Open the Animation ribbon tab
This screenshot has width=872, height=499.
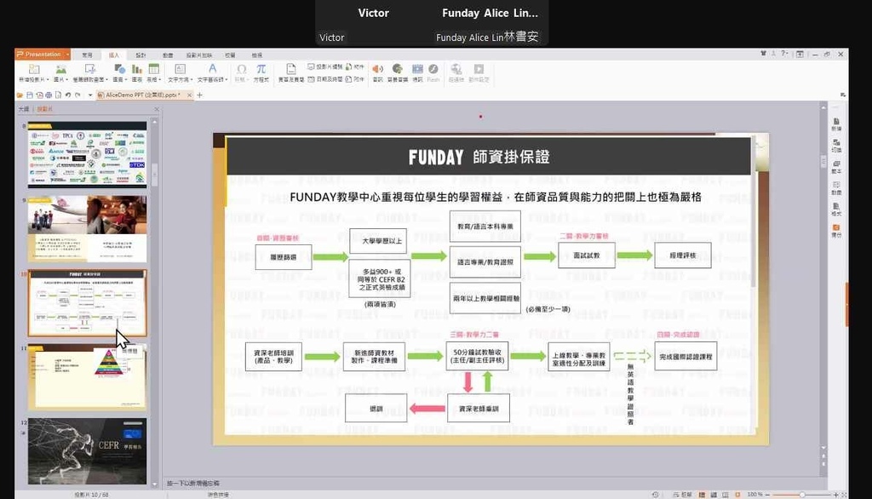pos(168,55)
